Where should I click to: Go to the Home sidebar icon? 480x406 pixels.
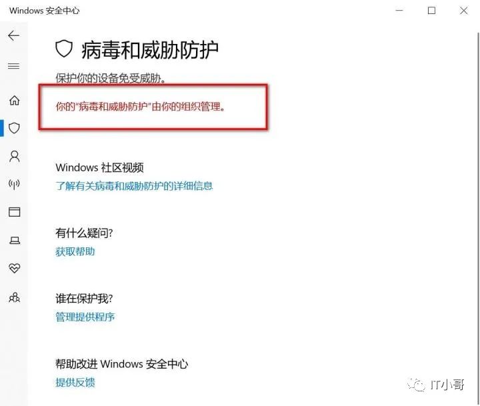(15, 100)
